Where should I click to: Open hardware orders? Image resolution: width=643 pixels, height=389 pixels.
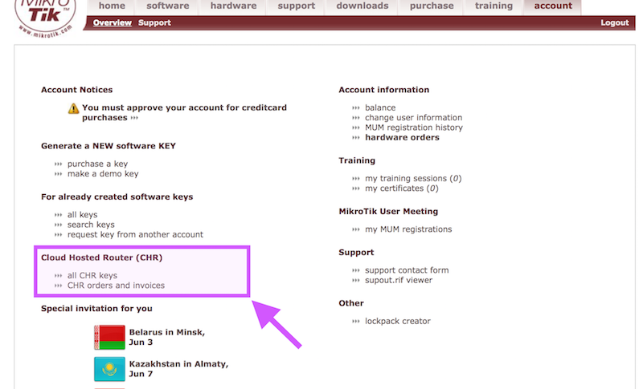pyautogui.click(x=402, y=137)
